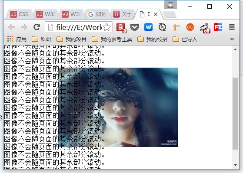Open the 已导入 bookmark folder
Image resolution: width=243 pixels, height=173 pixels.
185,39
